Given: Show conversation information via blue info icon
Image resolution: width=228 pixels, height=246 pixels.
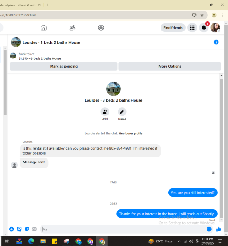Looking at the screenshot, I should (x=216, y=42).
